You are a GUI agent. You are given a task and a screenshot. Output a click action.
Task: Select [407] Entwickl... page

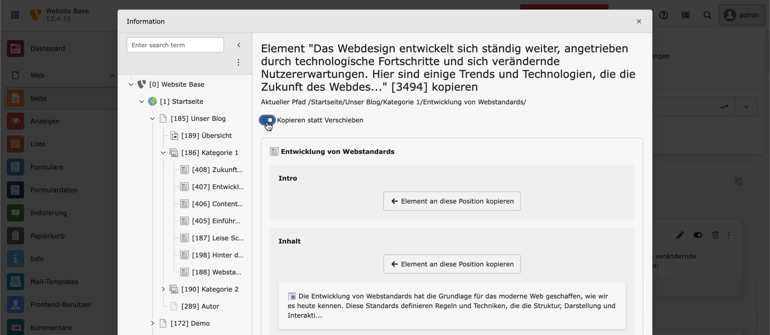tap(218, 187)
